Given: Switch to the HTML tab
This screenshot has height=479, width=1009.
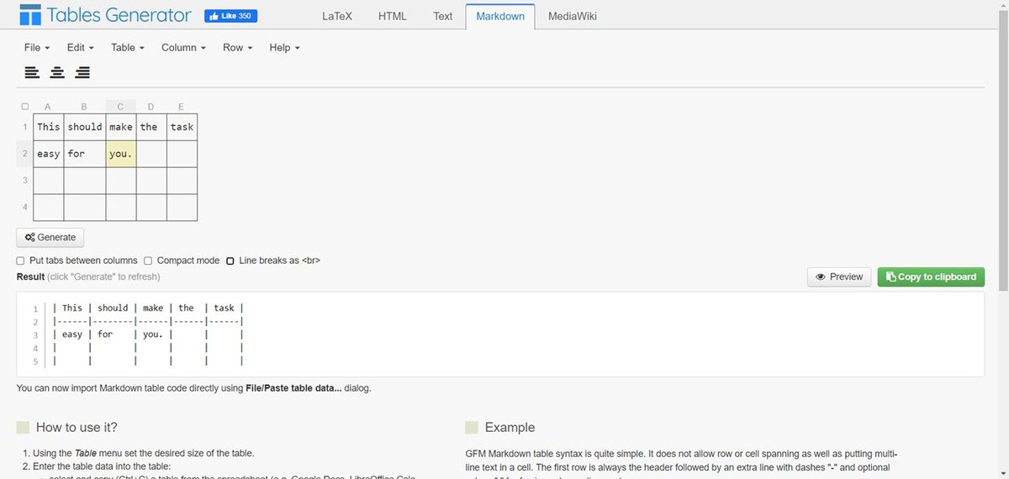Looking at the screenshot, I should point(392,16).
